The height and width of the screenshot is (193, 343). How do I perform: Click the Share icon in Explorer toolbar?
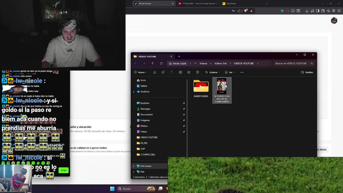coord(189,72)
